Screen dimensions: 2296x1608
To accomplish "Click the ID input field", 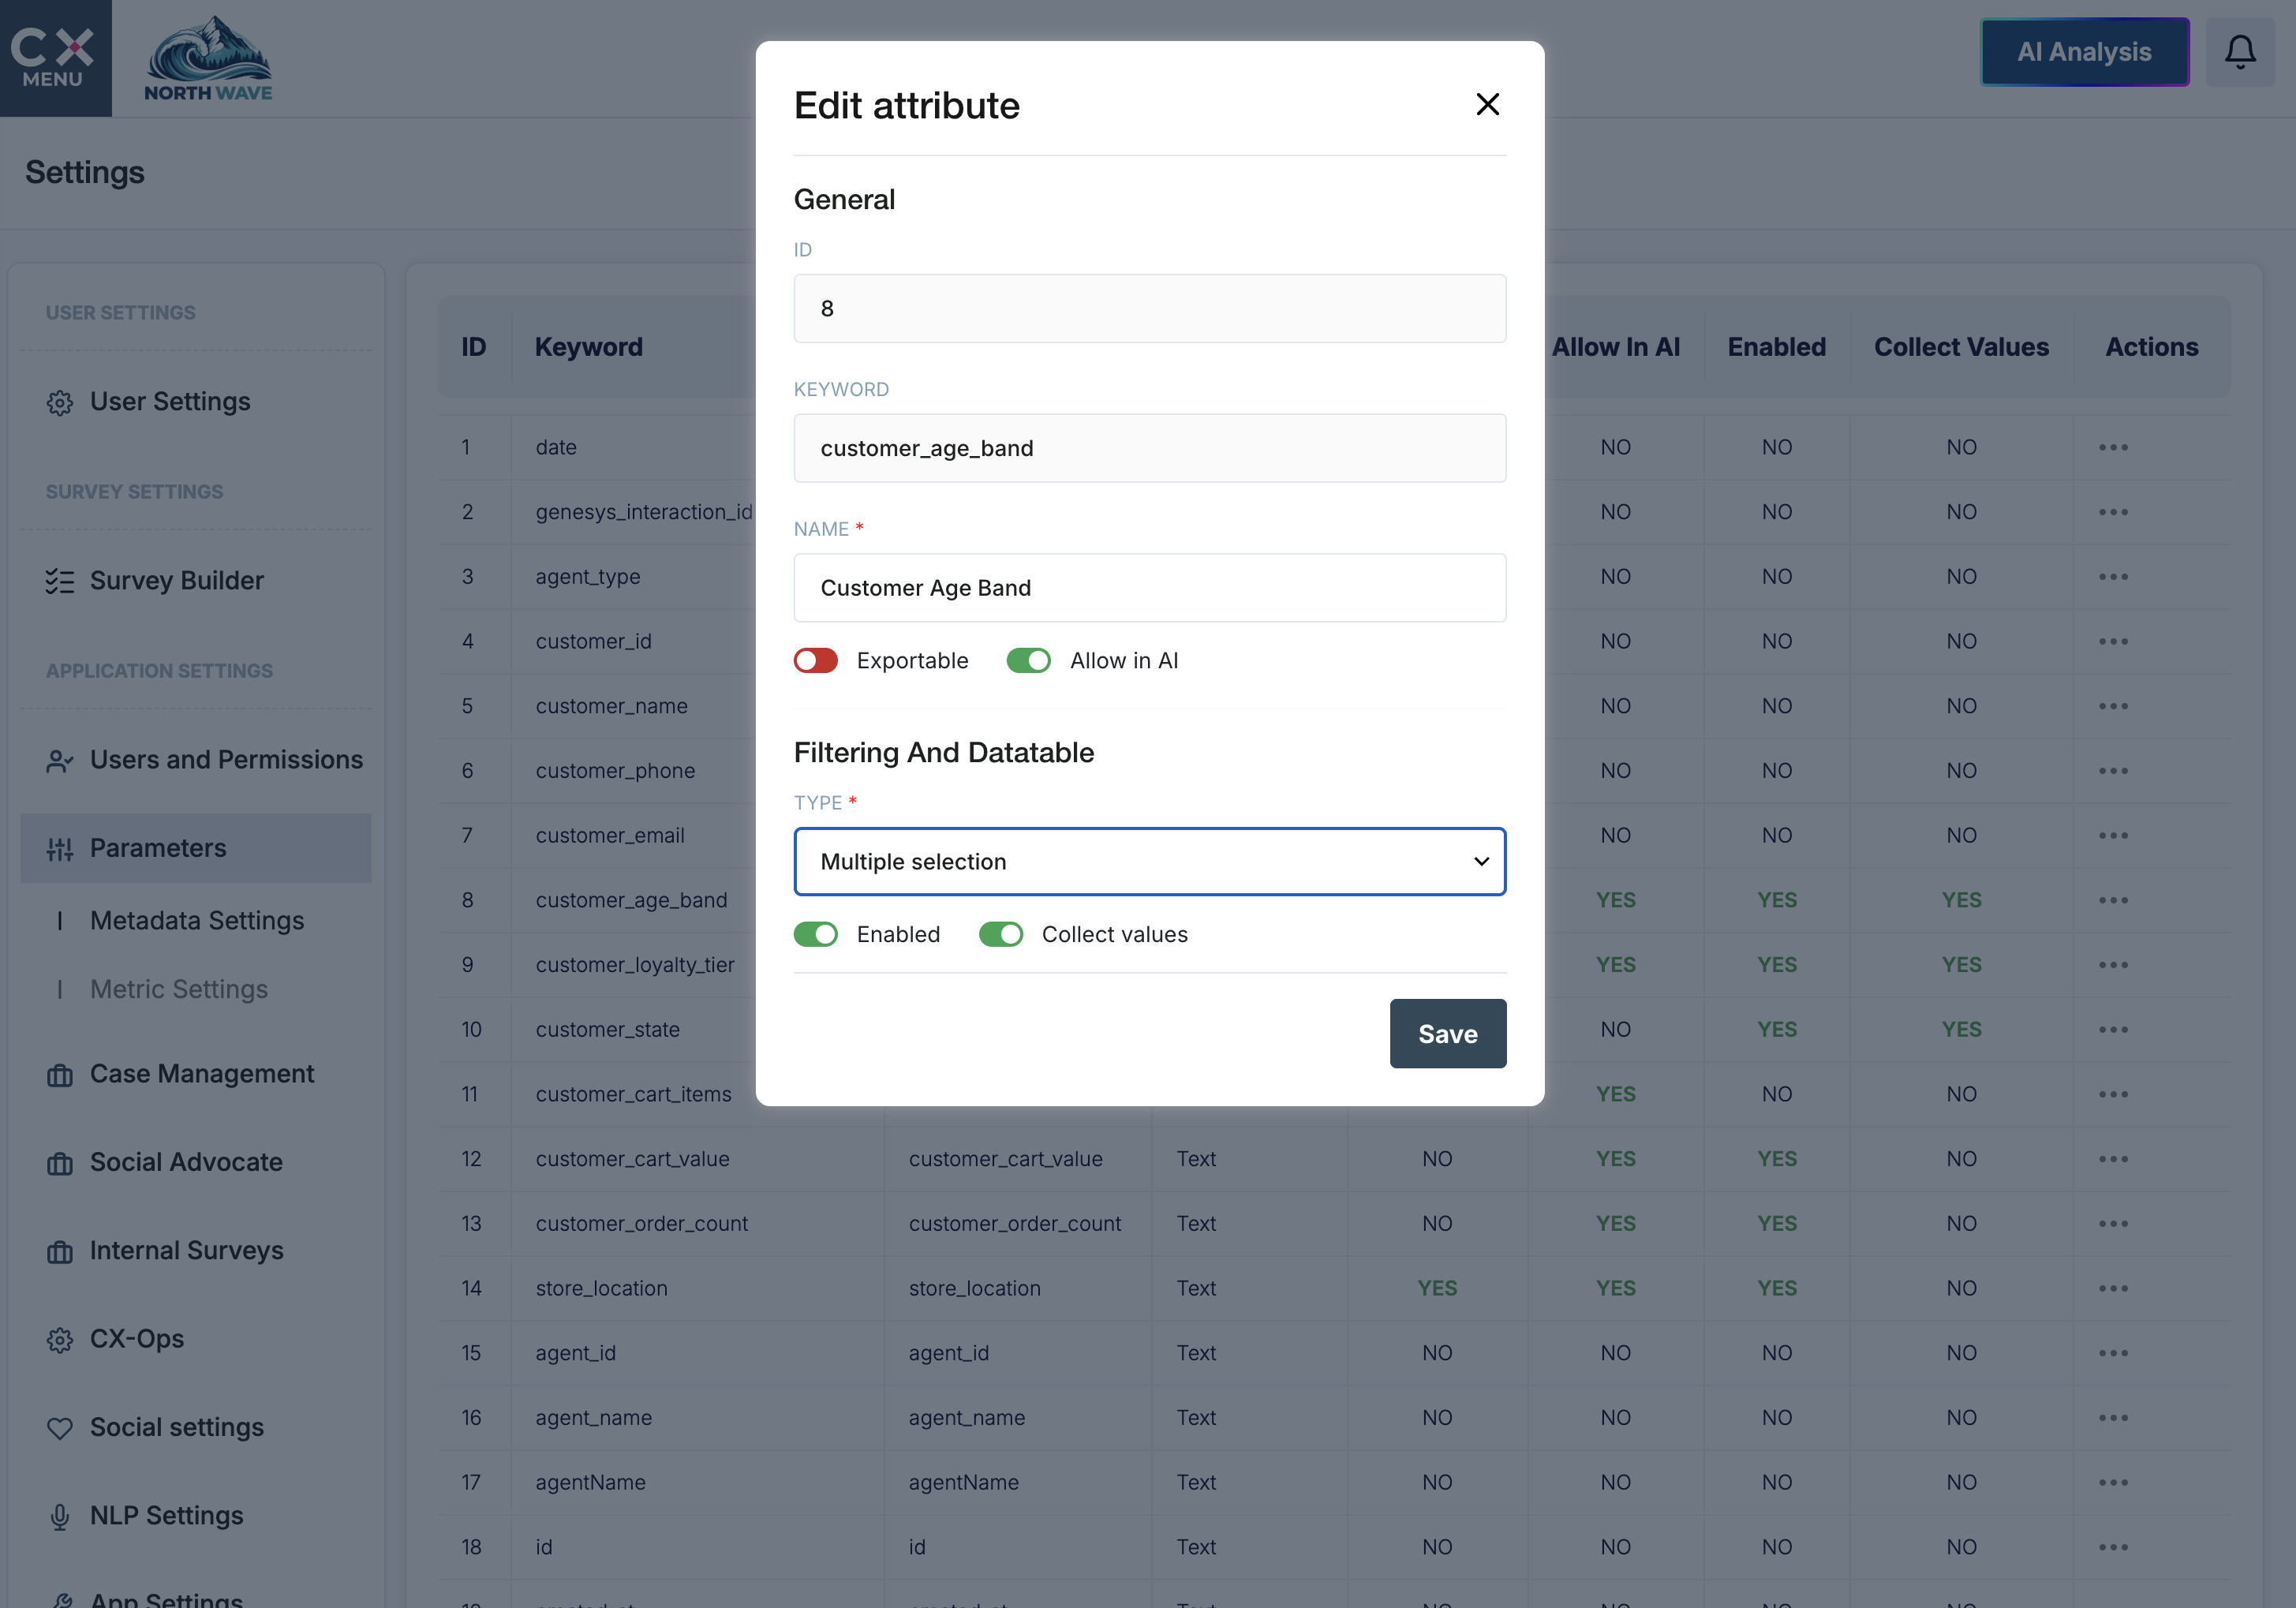I will coord(1149,308).
